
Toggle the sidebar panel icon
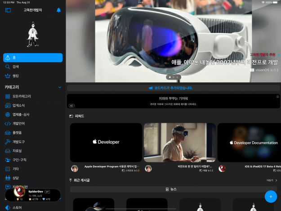pyautogui.click(x=8, y=10)
